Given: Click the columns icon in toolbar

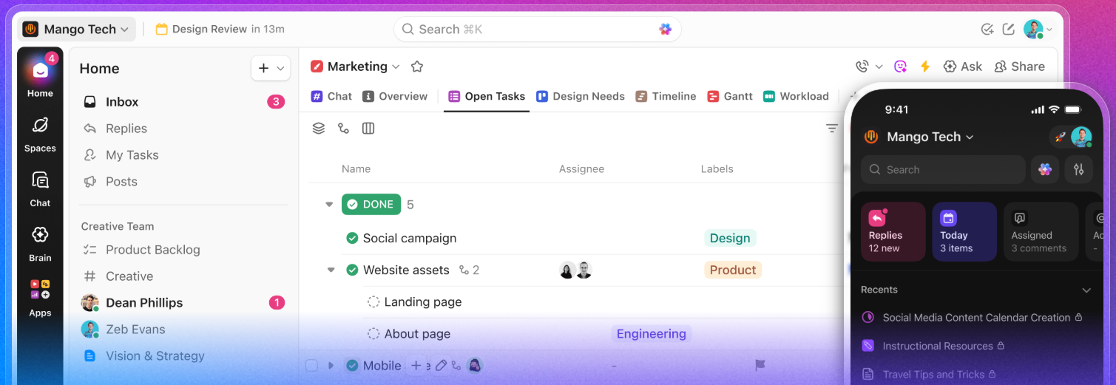Looking at the screenshot, I should [x=368, y=129].
